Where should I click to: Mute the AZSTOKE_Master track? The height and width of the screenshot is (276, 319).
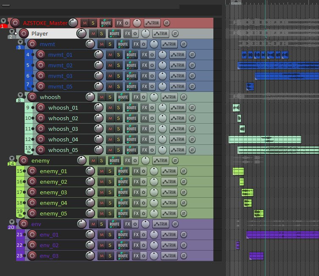point(85,23)
